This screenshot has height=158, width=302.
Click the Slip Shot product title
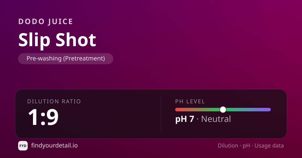coord(57,40)
